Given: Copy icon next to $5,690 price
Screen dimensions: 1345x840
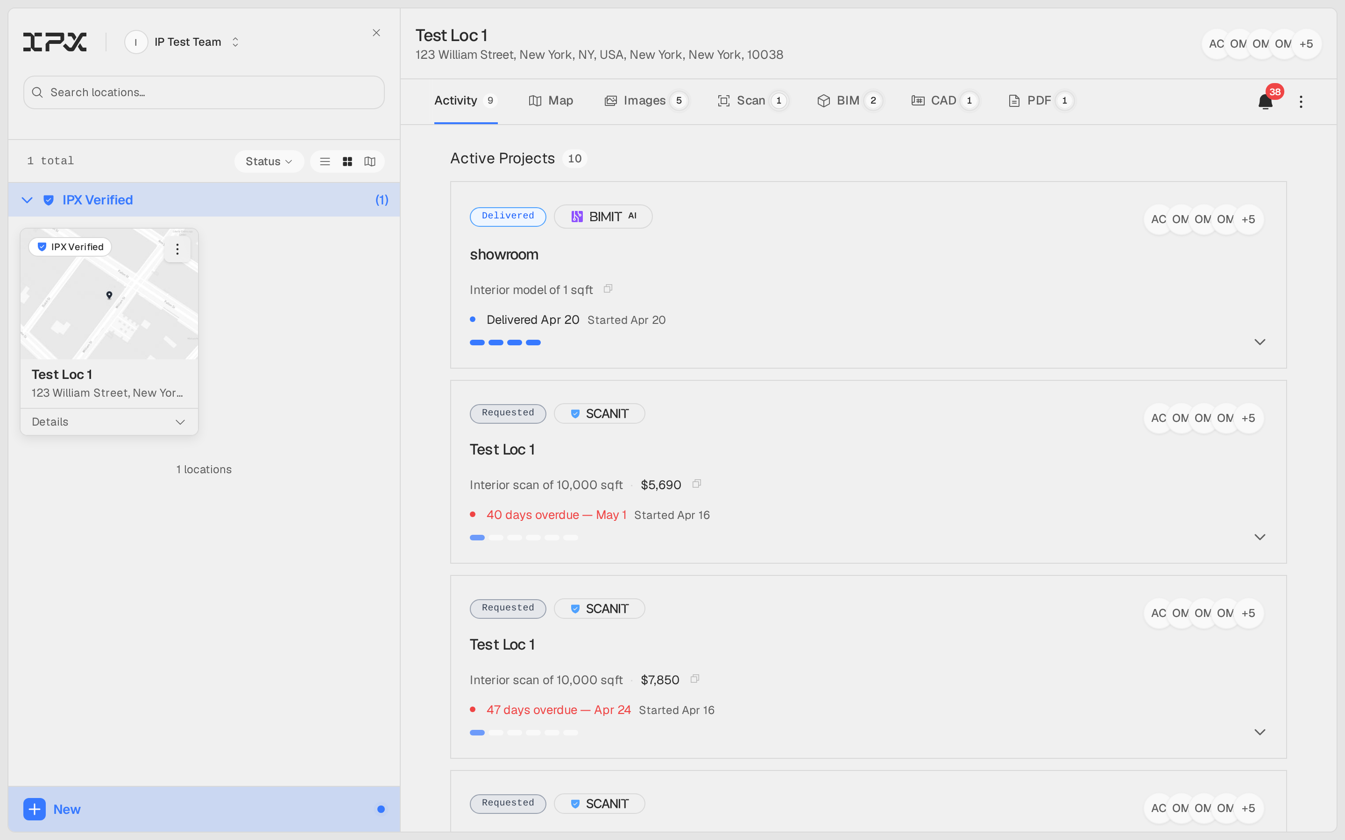Looking at the screenshot, I should click(696, 484).
